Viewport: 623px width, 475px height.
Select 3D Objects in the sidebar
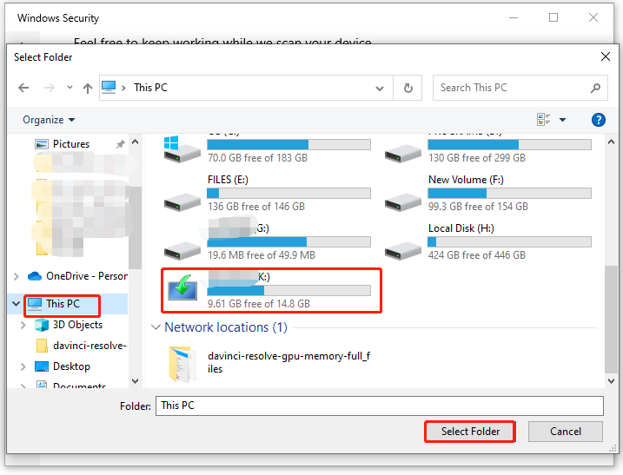pyautogui.click(x=69, y=325)
